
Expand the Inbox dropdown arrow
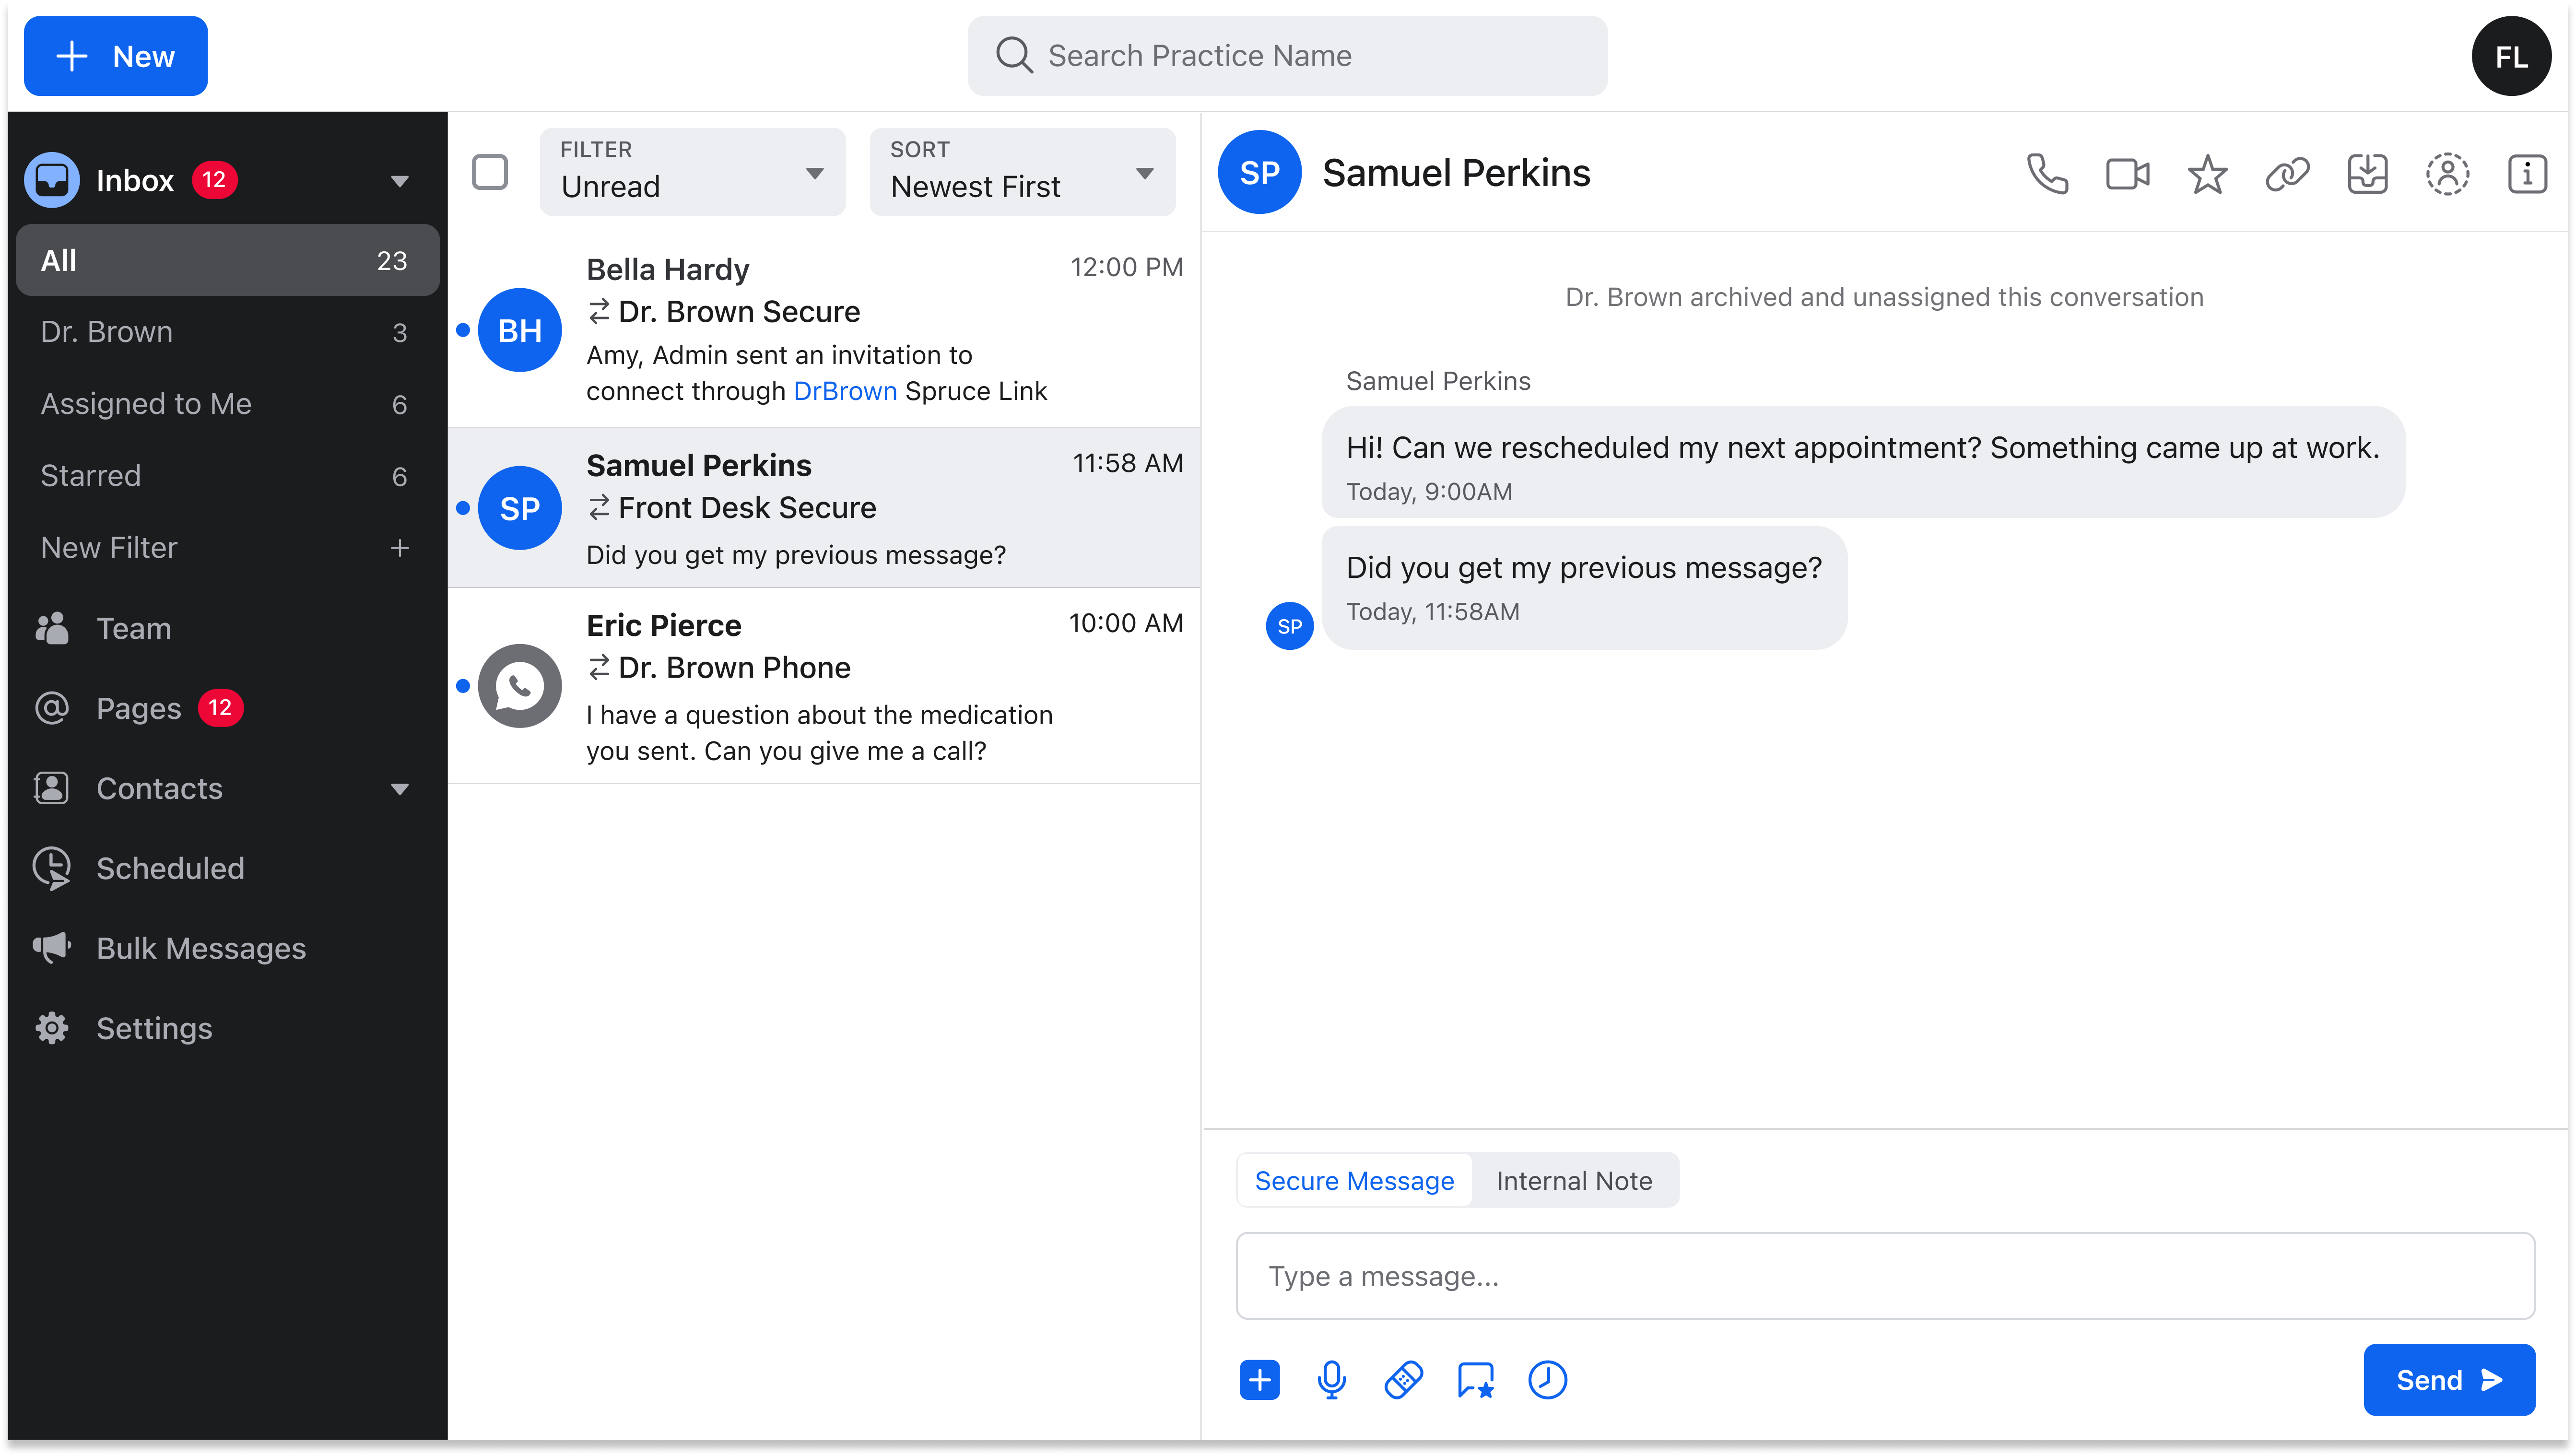(x=399, y=181)
